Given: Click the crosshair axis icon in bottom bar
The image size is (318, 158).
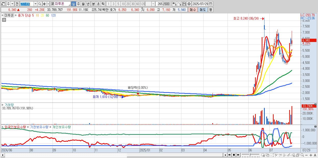Looking at the screenshot, I should pyautogui.click(x=276, y=155).
